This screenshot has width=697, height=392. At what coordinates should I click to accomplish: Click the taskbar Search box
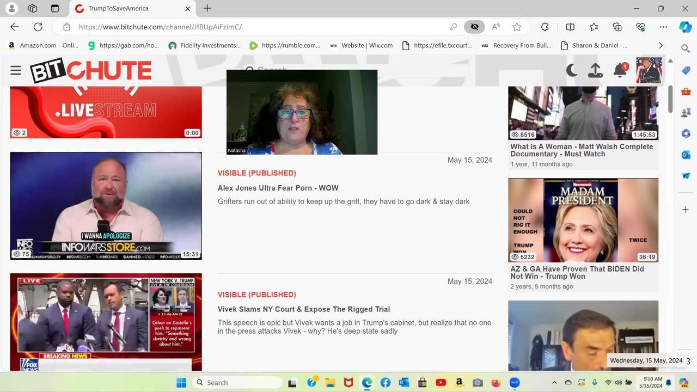coord(238,382)
